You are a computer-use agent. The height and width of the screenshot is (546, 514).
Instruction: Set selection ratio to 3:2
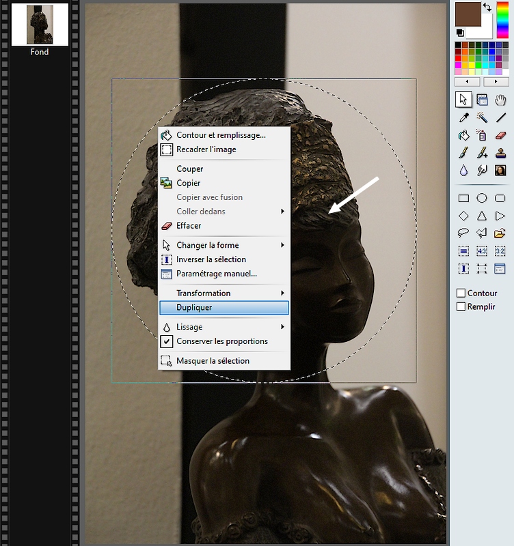coord(500,250)
